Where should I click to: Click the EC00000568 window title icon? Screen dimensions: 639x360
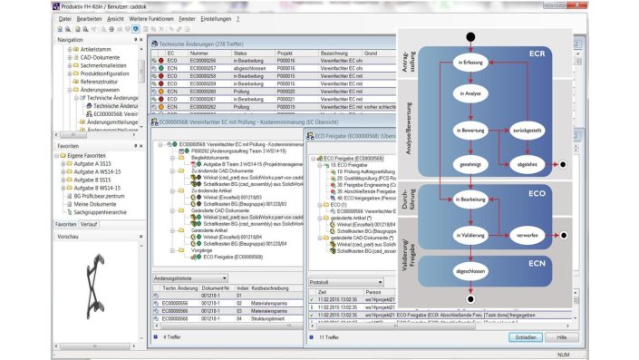point(155,122)
